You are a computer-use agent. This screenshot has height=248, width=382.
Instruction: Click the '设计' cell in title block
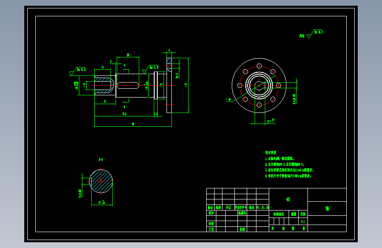pos(211,213)
